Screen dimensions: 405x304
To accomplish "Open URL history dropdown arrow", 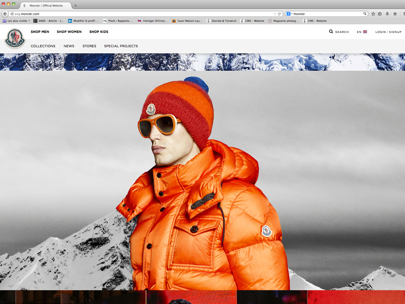I will click(275, 14).
